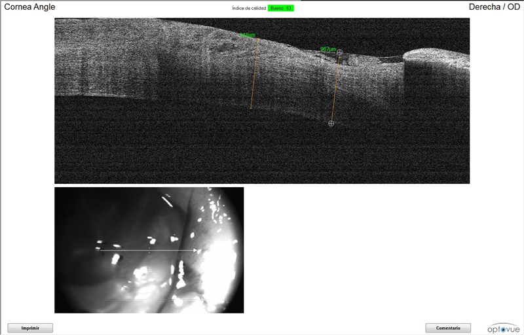524x335 pixels.
Task: Click the arrowhead of the scan line
Action: tap(196, 250)
